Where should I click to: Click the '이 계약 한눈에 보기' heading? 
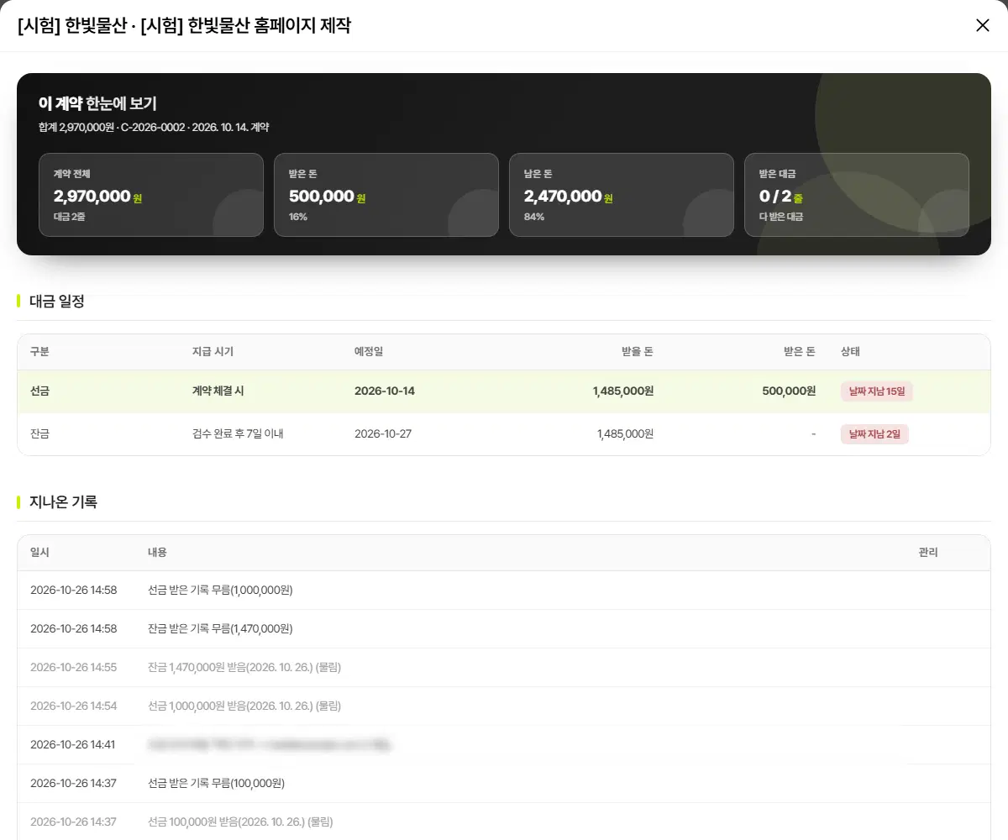coord(97,103)
